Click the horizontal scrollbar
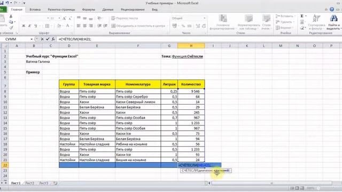342x192 pixels. coord(271,183)
